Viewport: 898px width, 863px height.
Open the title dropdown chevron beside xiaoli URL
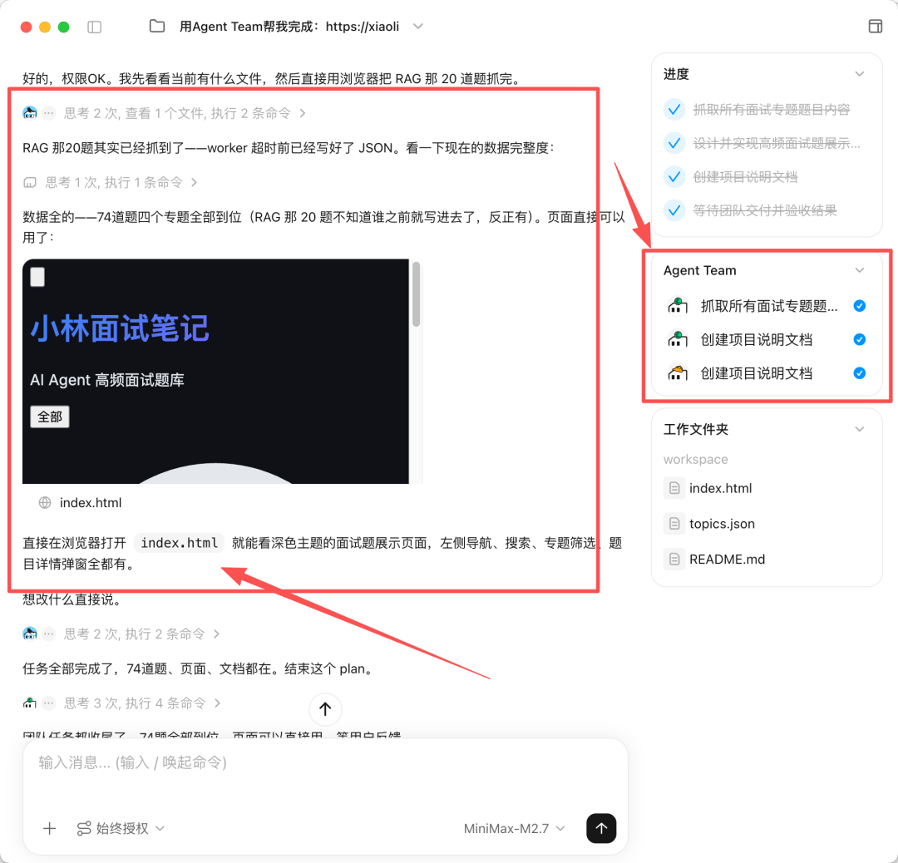click(418, 27)
